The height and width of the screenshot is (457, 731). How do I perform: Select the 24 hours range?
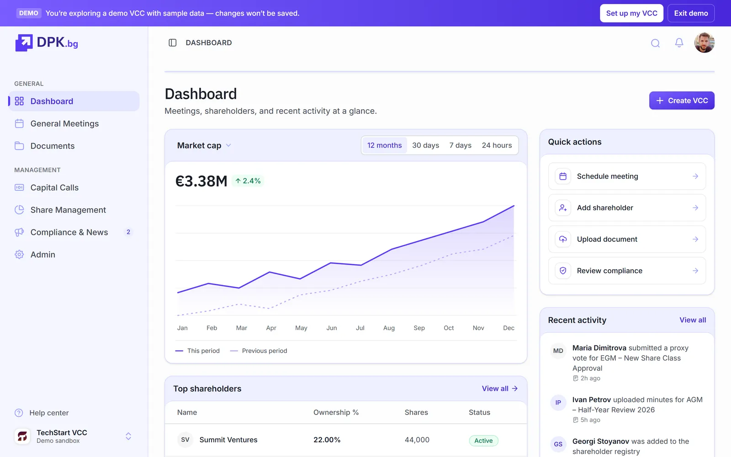pos(497,145)
